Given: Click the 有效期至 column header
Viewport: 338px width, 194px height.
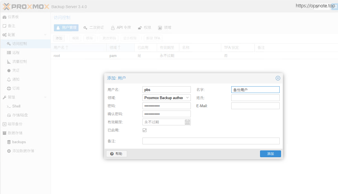Looking at the screenshot, I should point(168,48).
